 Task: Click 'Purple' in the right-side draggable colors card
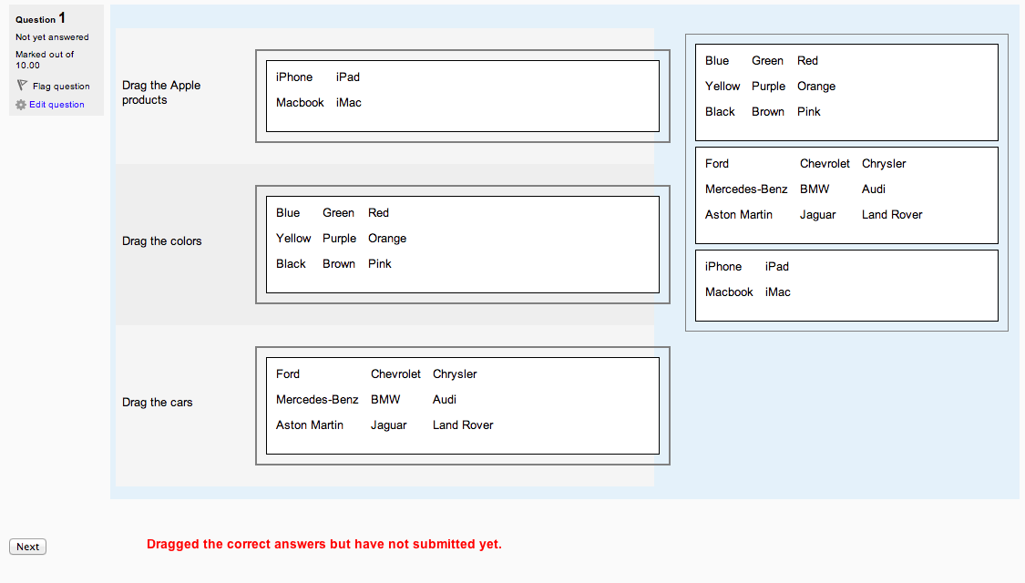pyautogui.click(x=768, y=87)
